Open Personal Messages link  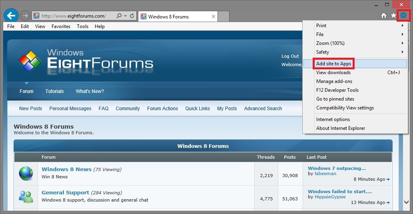click(70, 109)
